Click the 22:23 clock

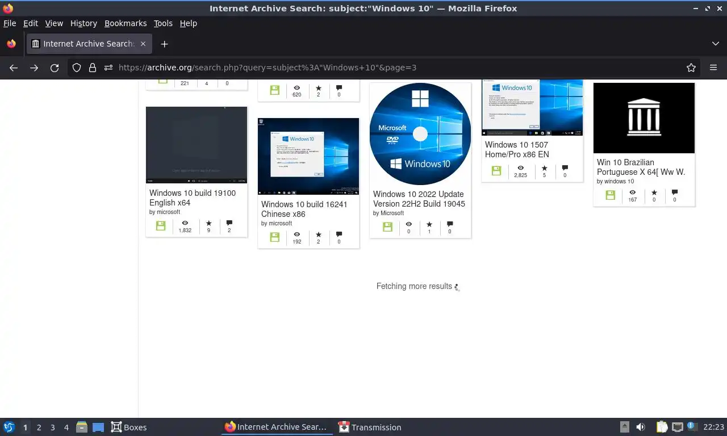713,427
